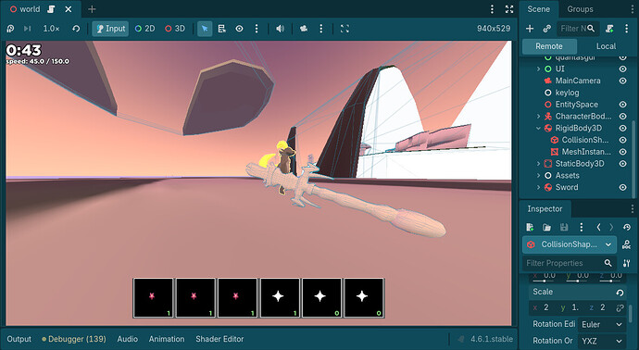Image resolution: width=639 pixels, height=350 pixels.
Task: Toggle the Scale link ratio chain icon
Action: [620, 308]
